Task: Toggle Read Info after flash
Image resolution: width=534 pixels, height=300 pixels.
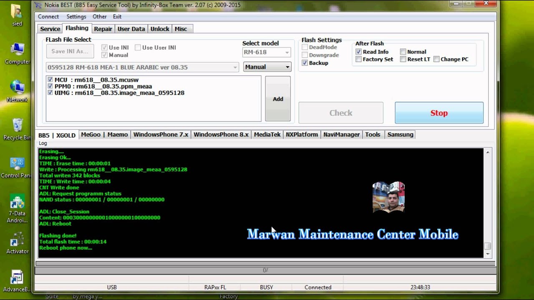Action: pos(359,52)
